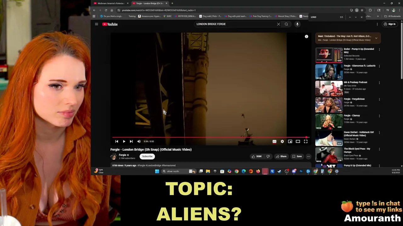Open Endor Pump It Up video thumbnail
This screenshot has height=226, width=403.
tap(329, 55)
